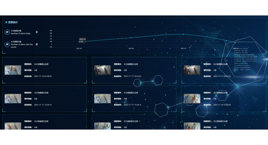This screenshot has width=268, height=145.
Task: Click the event text 未正确佩戴安全帽 in the 2023-11-10 card
Action: click(x=221, y=93)
